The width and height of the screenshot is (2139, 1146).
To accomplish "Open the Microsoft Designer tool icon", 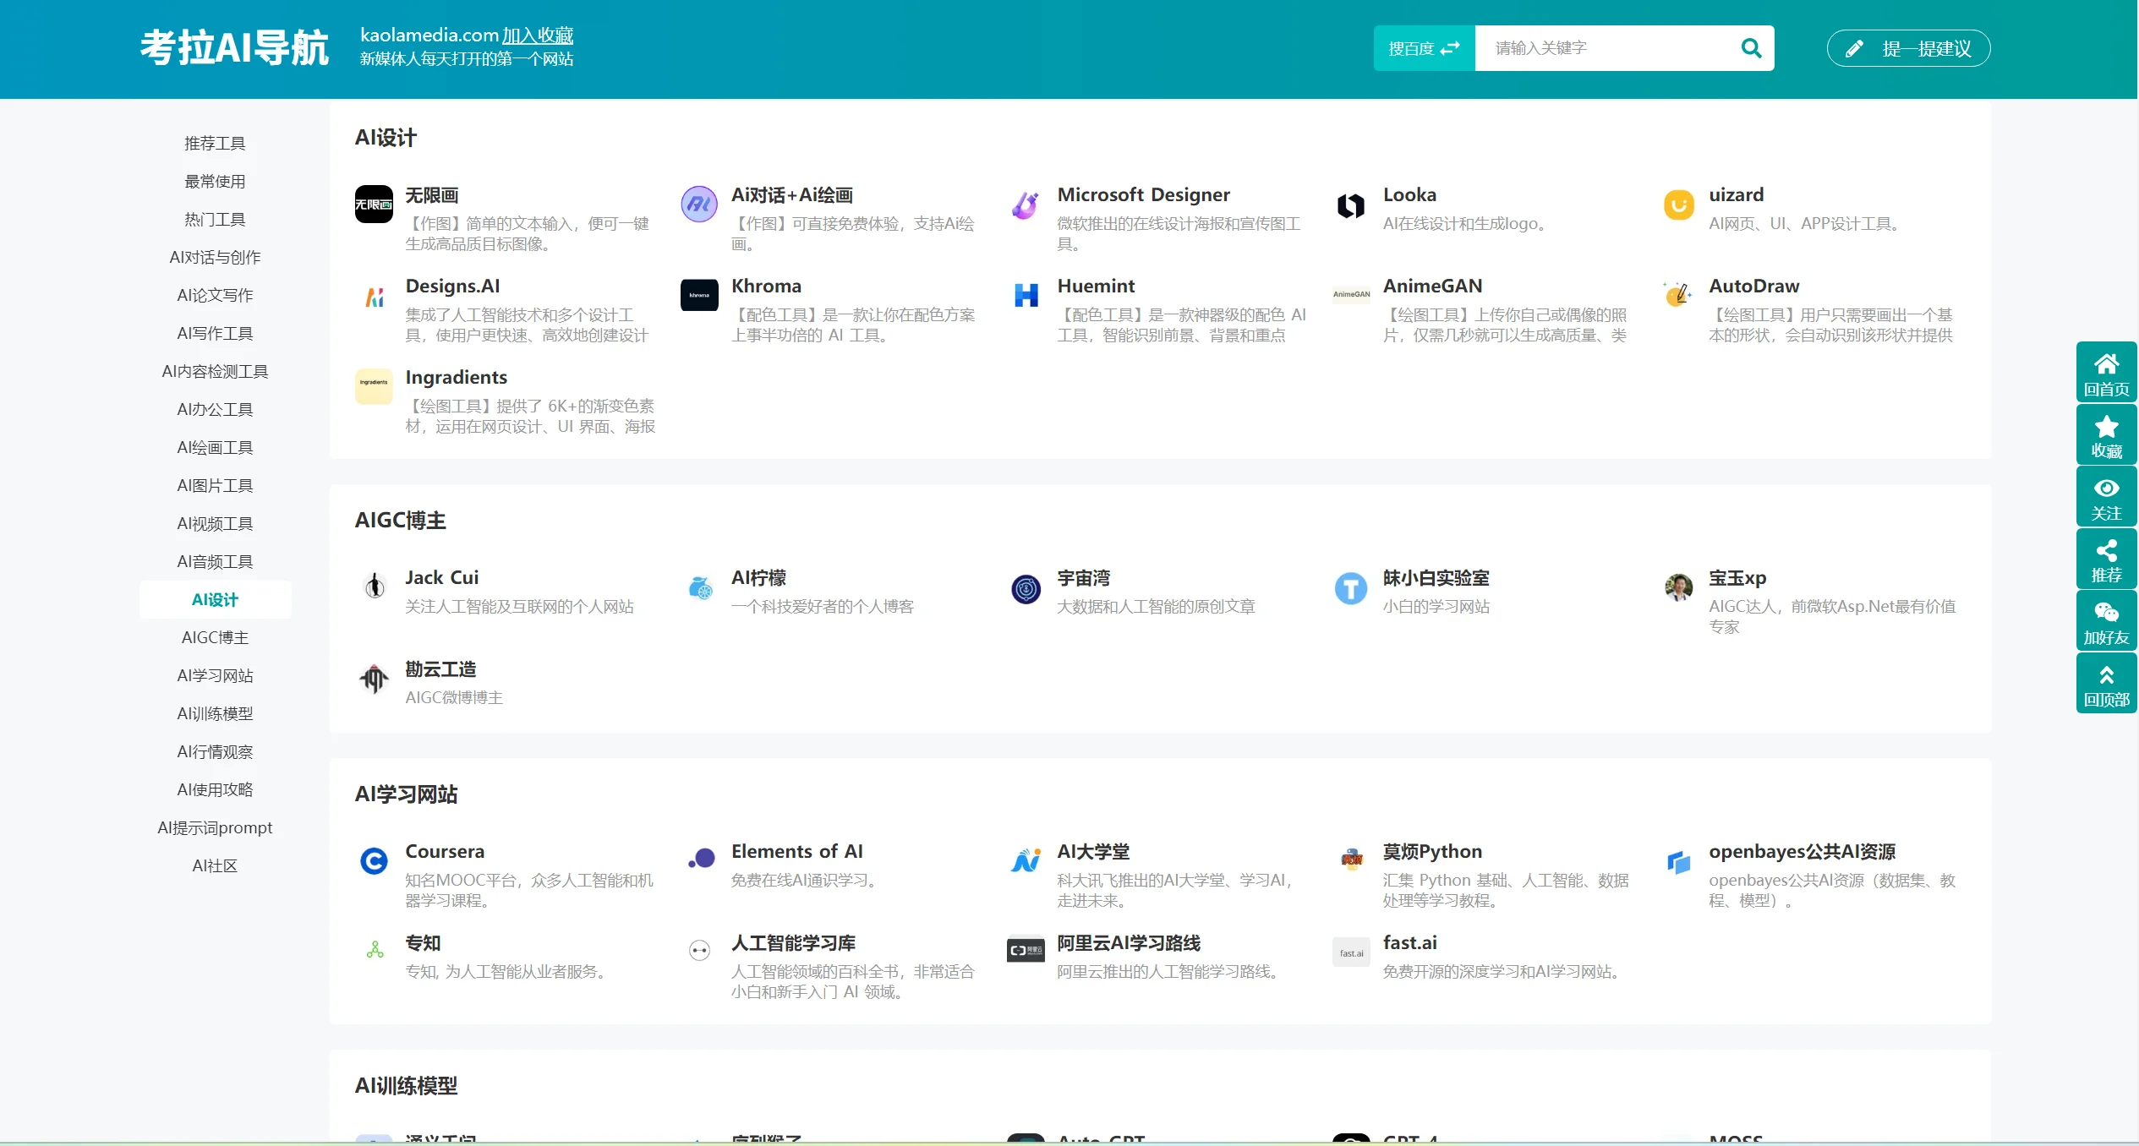I will coord(1025,204).
